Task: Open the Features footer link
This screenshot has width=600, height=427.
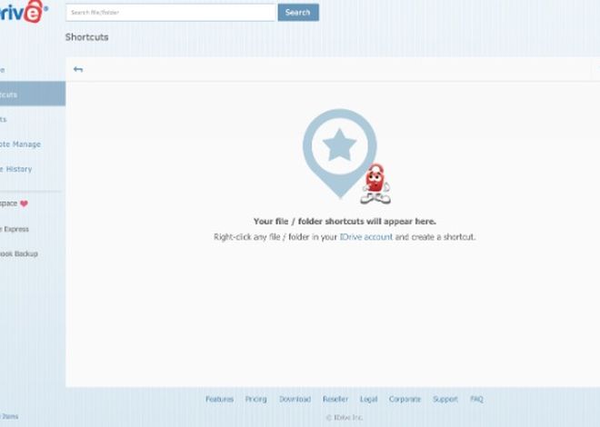Action: [x=220, y=399]
